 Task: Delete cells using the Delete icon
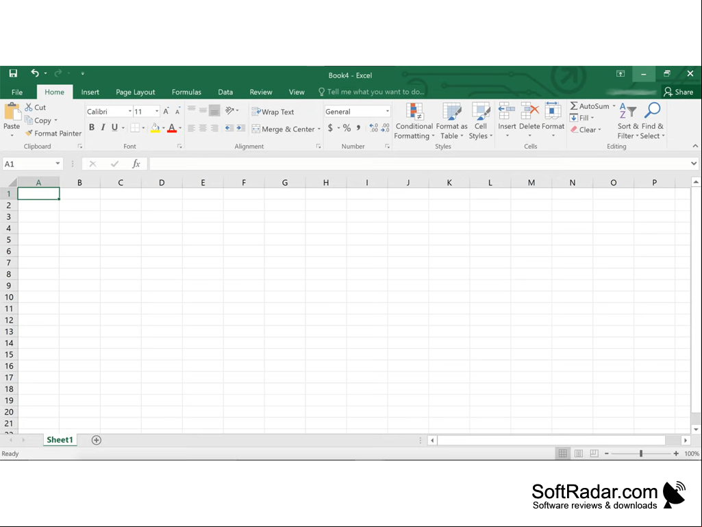click(x=529, y=112)
